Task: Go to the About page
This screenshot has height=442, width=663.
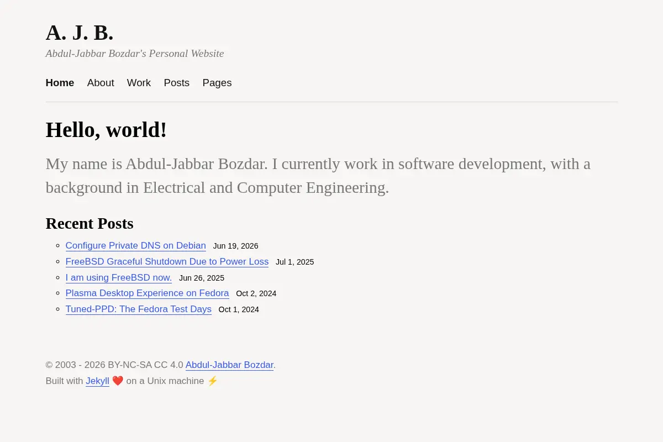Action: 101,83
